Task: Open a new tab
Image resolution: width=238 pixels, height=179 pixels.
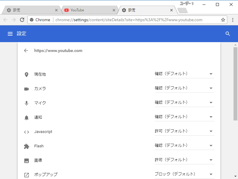Action: tap(183, 10)
